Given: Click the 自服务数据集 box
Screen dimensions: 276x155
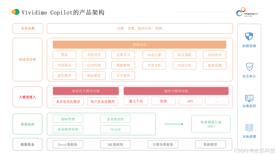Looking at the screenshot, I should [163, 145].
